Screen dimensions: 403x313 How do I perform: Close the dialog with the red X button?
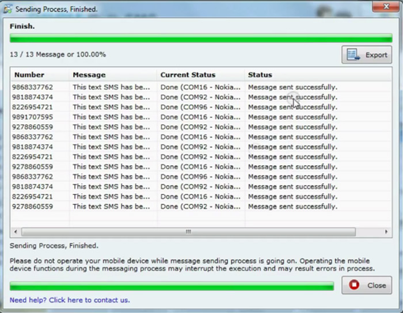click(x=386, y=6)
